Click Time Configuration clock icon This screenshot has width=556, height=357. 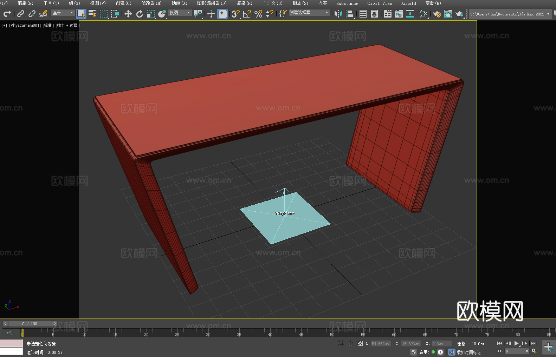click(534, 351)
